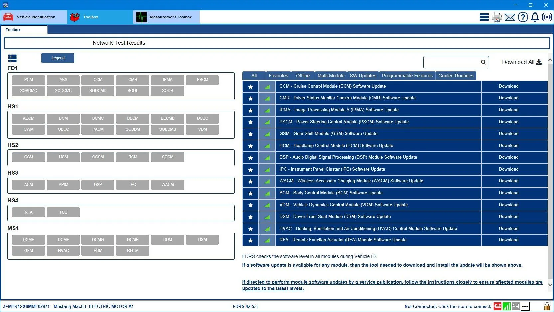Switch to the SW Updates filter tab

(x=363, y=76)
